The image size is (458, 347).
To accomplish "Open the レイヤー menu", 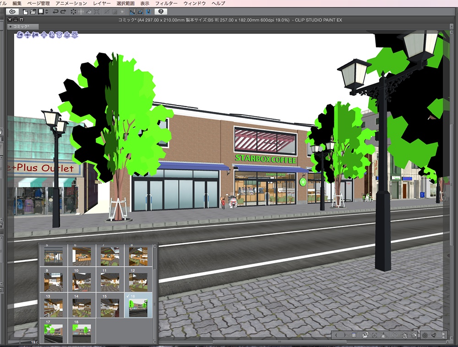I will point(102,3).
